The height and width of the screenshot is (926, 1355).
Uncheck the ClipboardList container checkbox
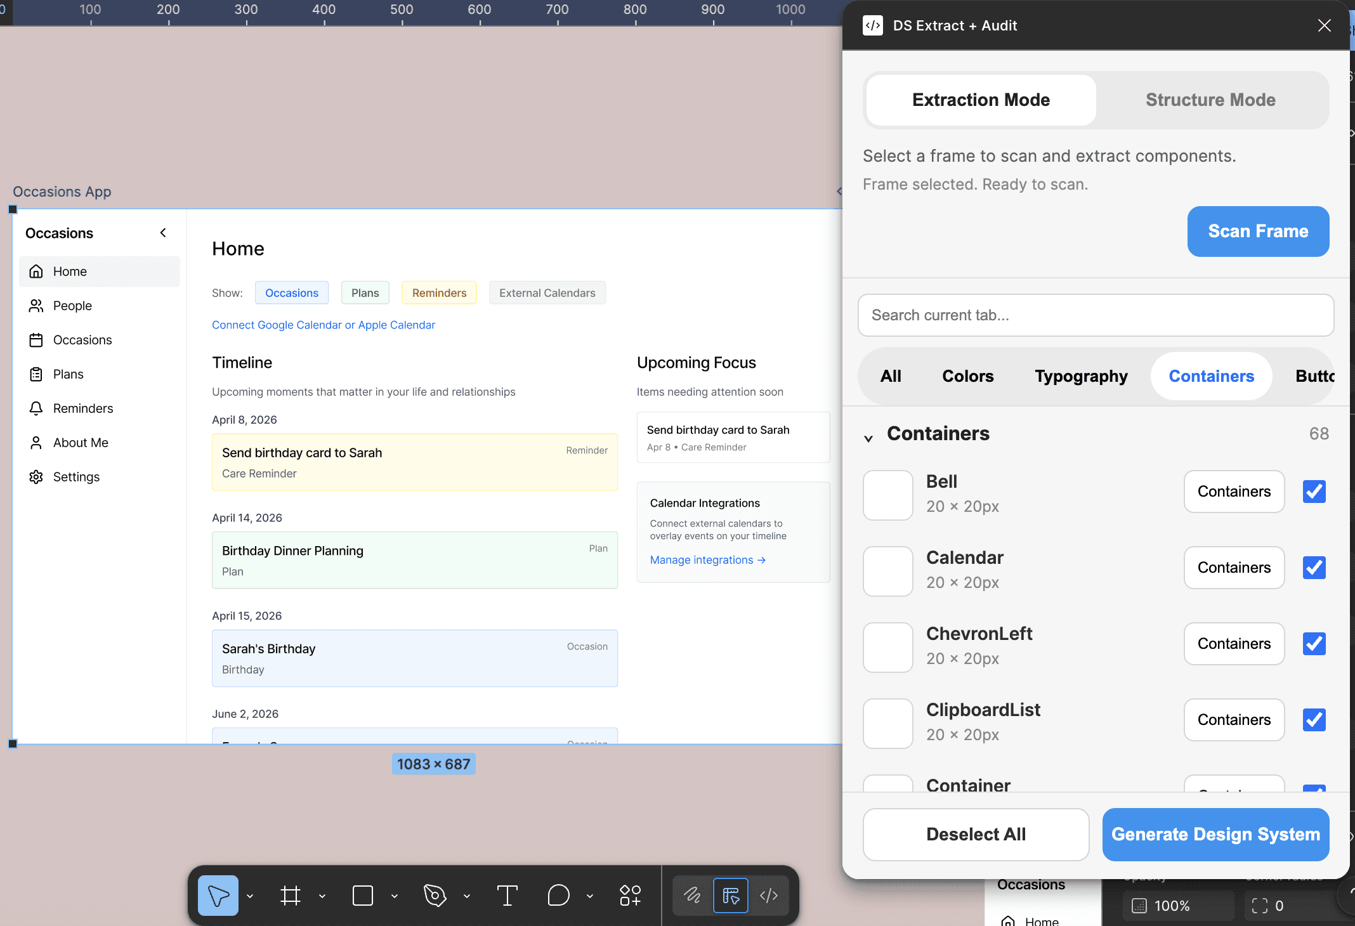click(x=1314, y=720)
